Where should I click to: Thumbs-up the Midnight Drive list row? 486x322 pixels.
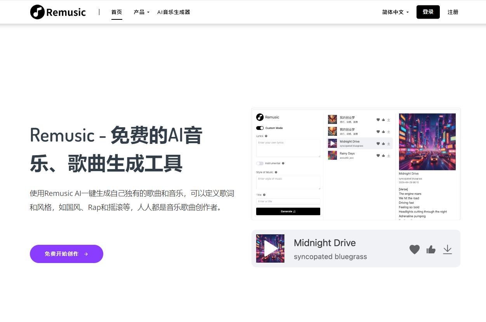click(384, 144)
